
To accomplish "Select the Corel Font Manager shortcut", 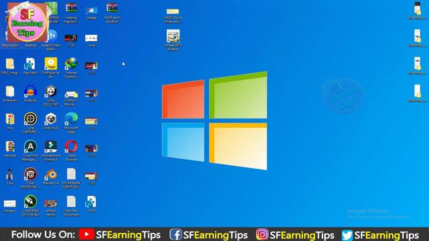I will (x=30, y=151).
